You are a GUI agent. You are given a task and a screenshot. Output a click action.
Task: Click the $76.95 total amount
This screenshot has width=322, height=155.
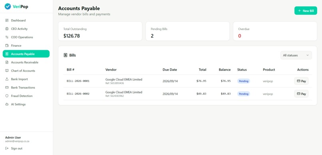(x=201, y=81)
